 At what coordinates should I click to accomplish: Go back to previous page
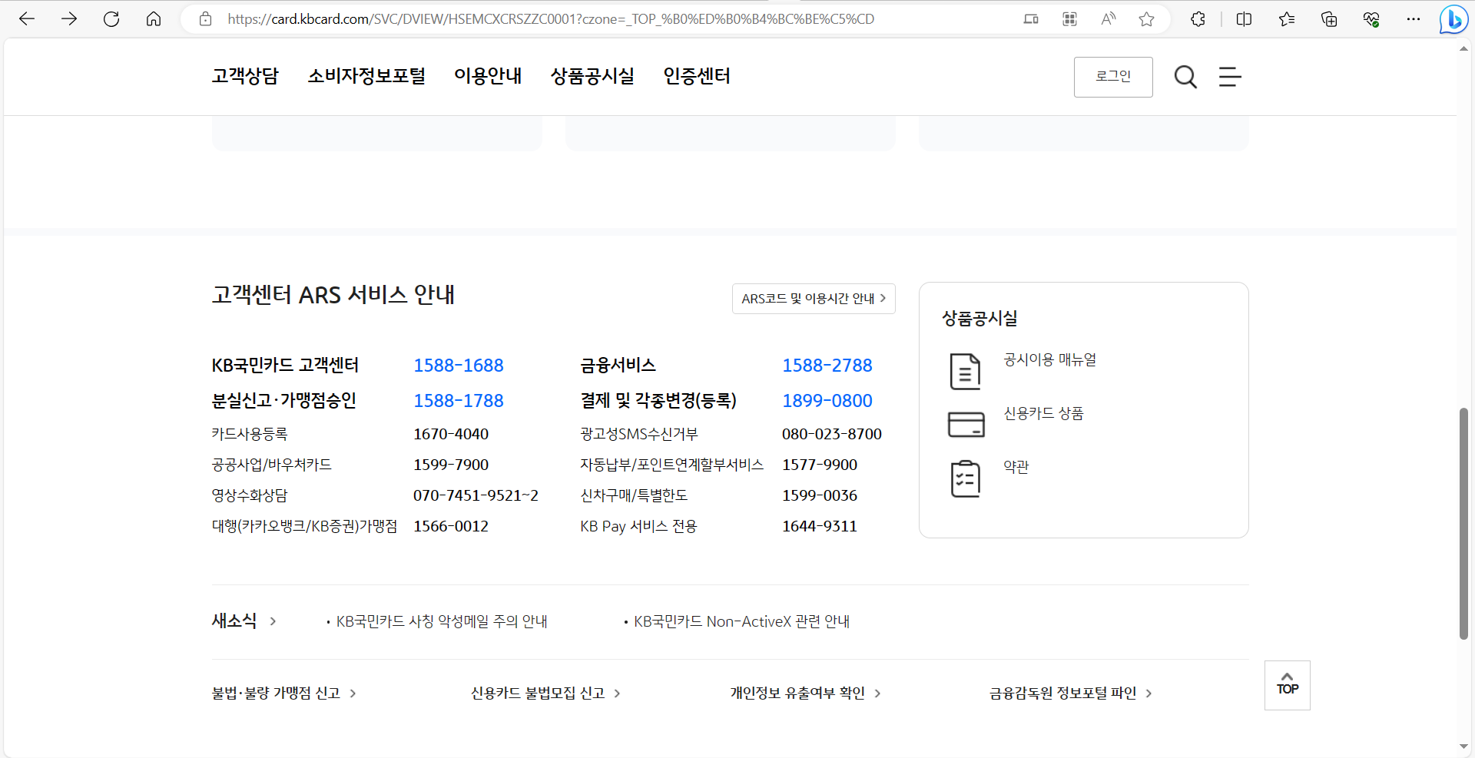point(27,19)
